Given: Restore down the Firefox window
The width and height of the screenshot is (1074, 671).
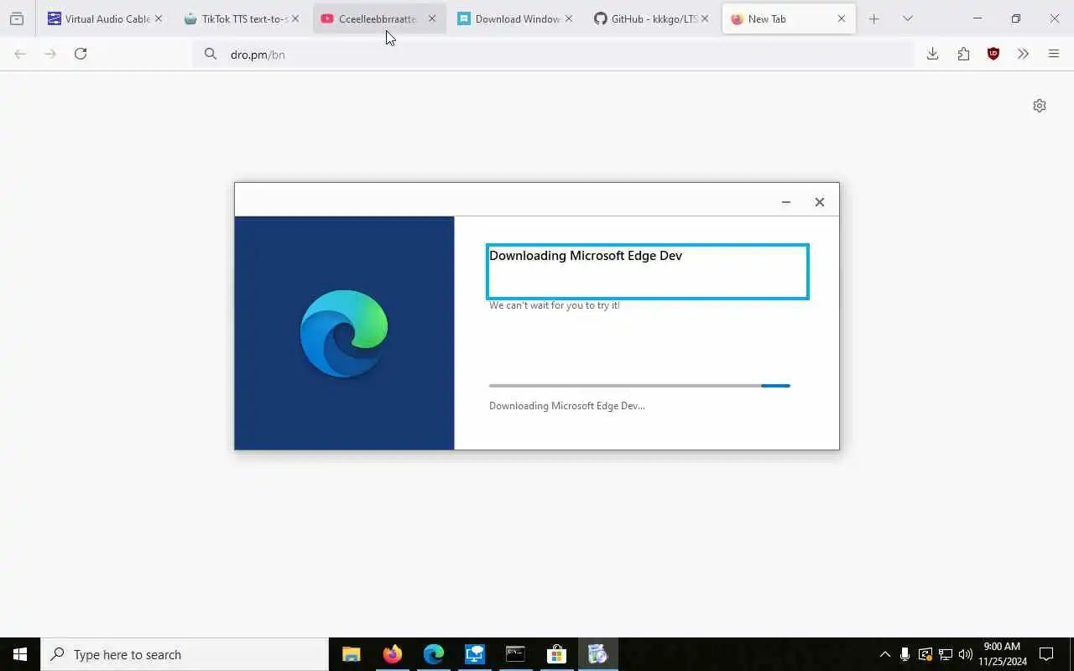Looking at the screenshot, I should coord(1016,18).
